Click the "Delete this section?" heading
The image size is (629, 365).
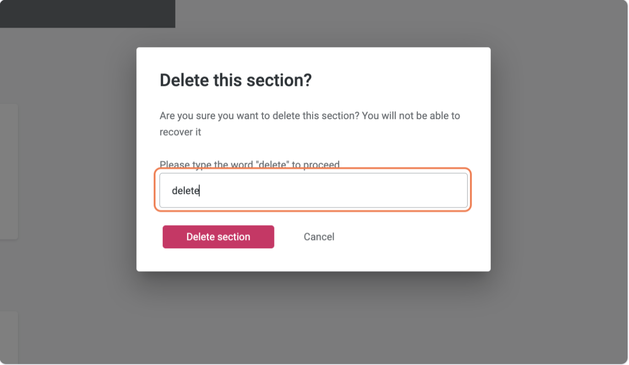[x=235, y=80]
